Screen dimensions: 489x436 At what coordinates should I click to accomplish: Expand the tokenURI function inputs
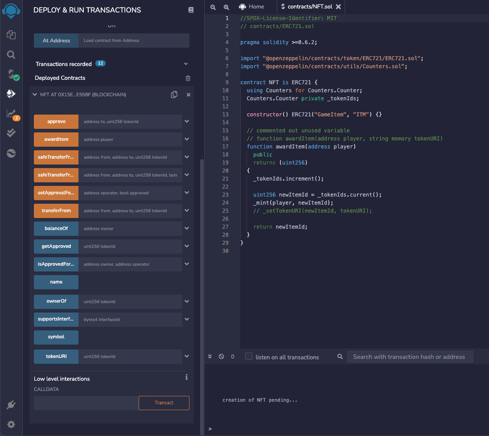(187, 357)
